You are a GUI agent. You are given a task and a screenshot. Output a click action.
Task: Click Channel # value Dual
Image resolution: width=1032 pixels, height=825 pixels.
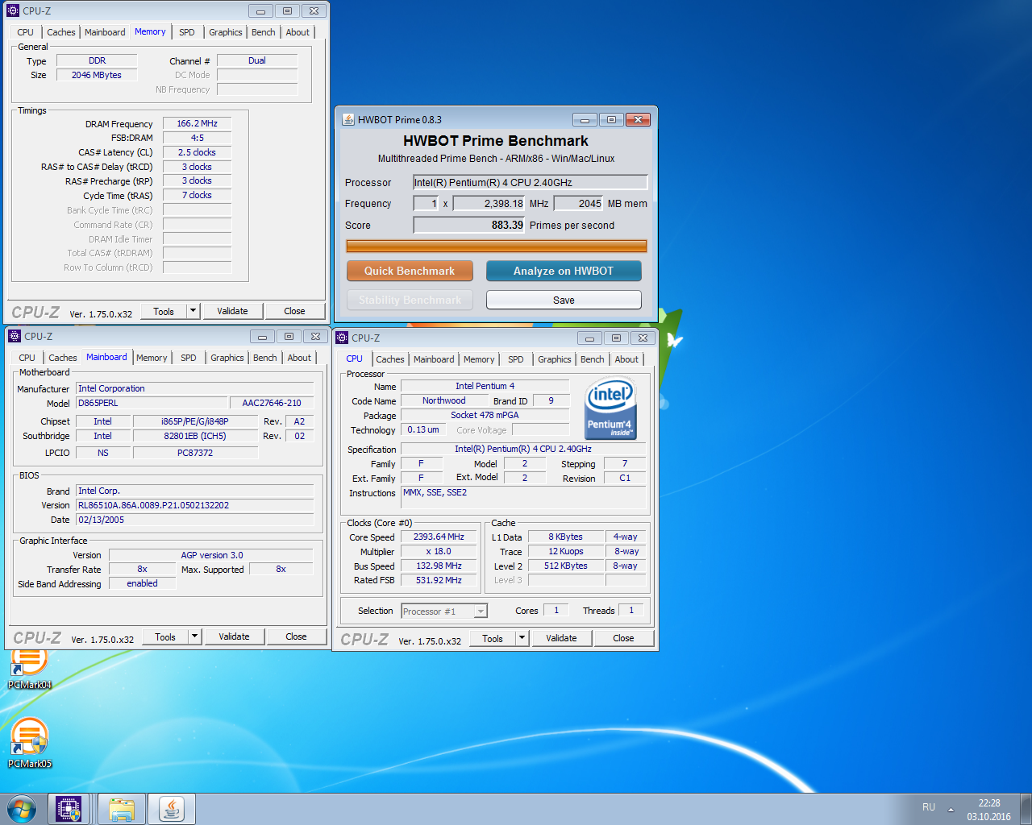tap(257, 60)
